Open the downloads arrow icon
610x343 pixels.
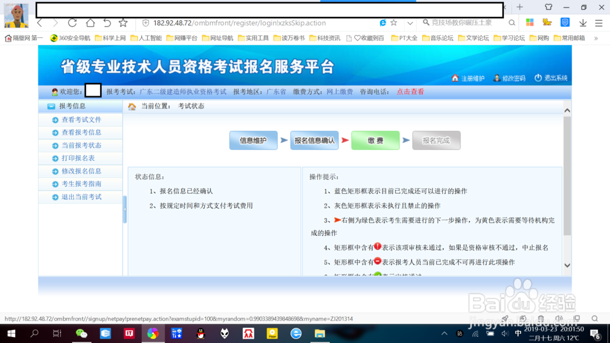click(583, 23)
